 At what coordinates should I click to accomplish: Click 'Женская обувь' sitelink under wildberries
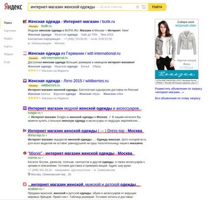click(90, 94)
